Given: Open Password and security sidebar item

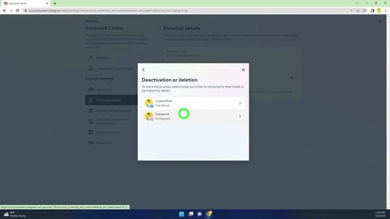Looking at the screenshot, I should point(112,111).
